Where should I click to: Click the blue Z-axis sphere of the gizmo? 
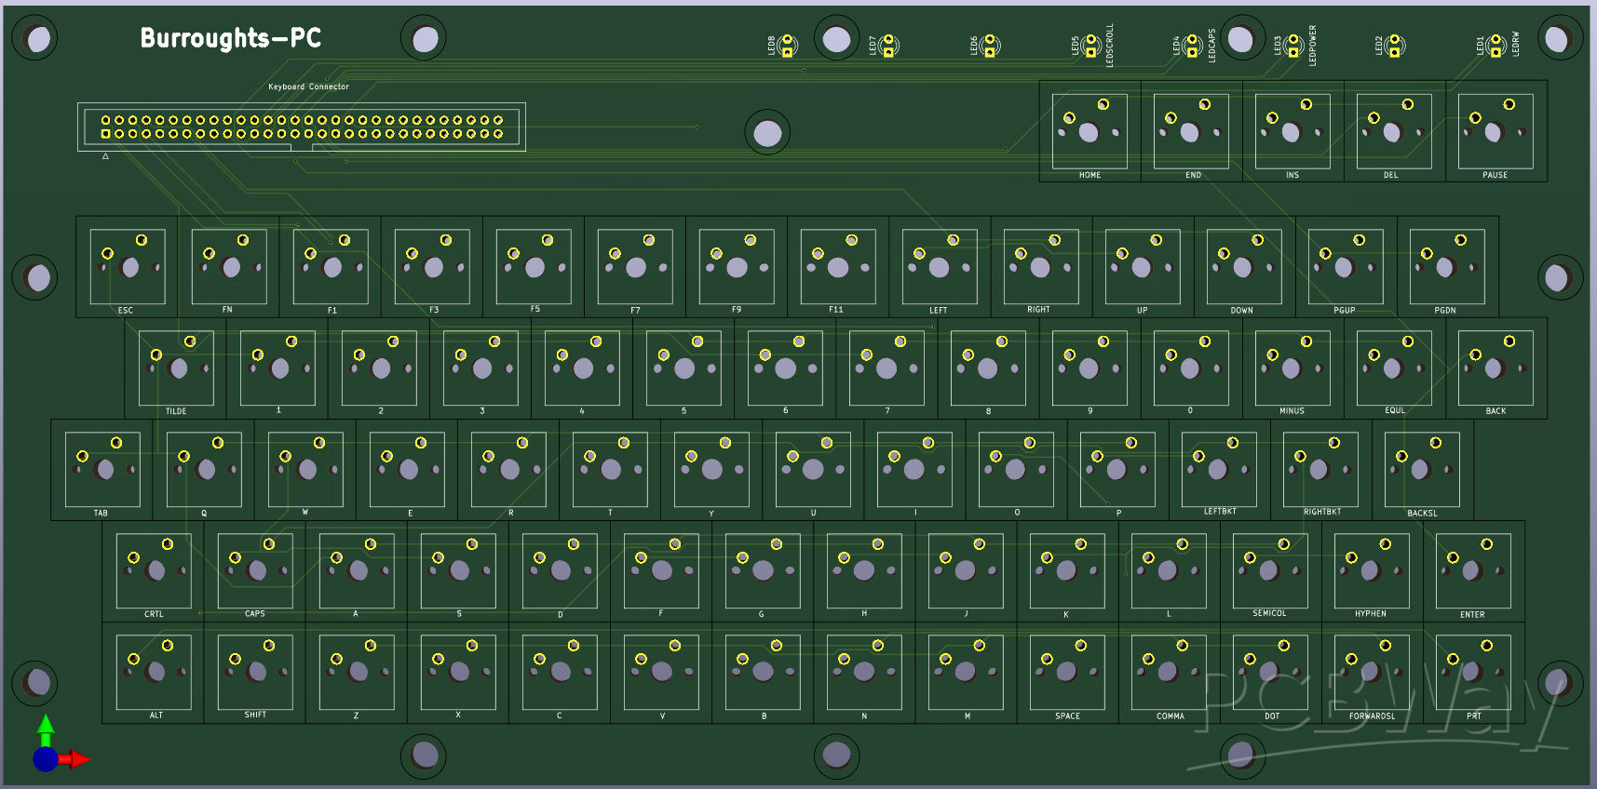click(x=45, y=759)
